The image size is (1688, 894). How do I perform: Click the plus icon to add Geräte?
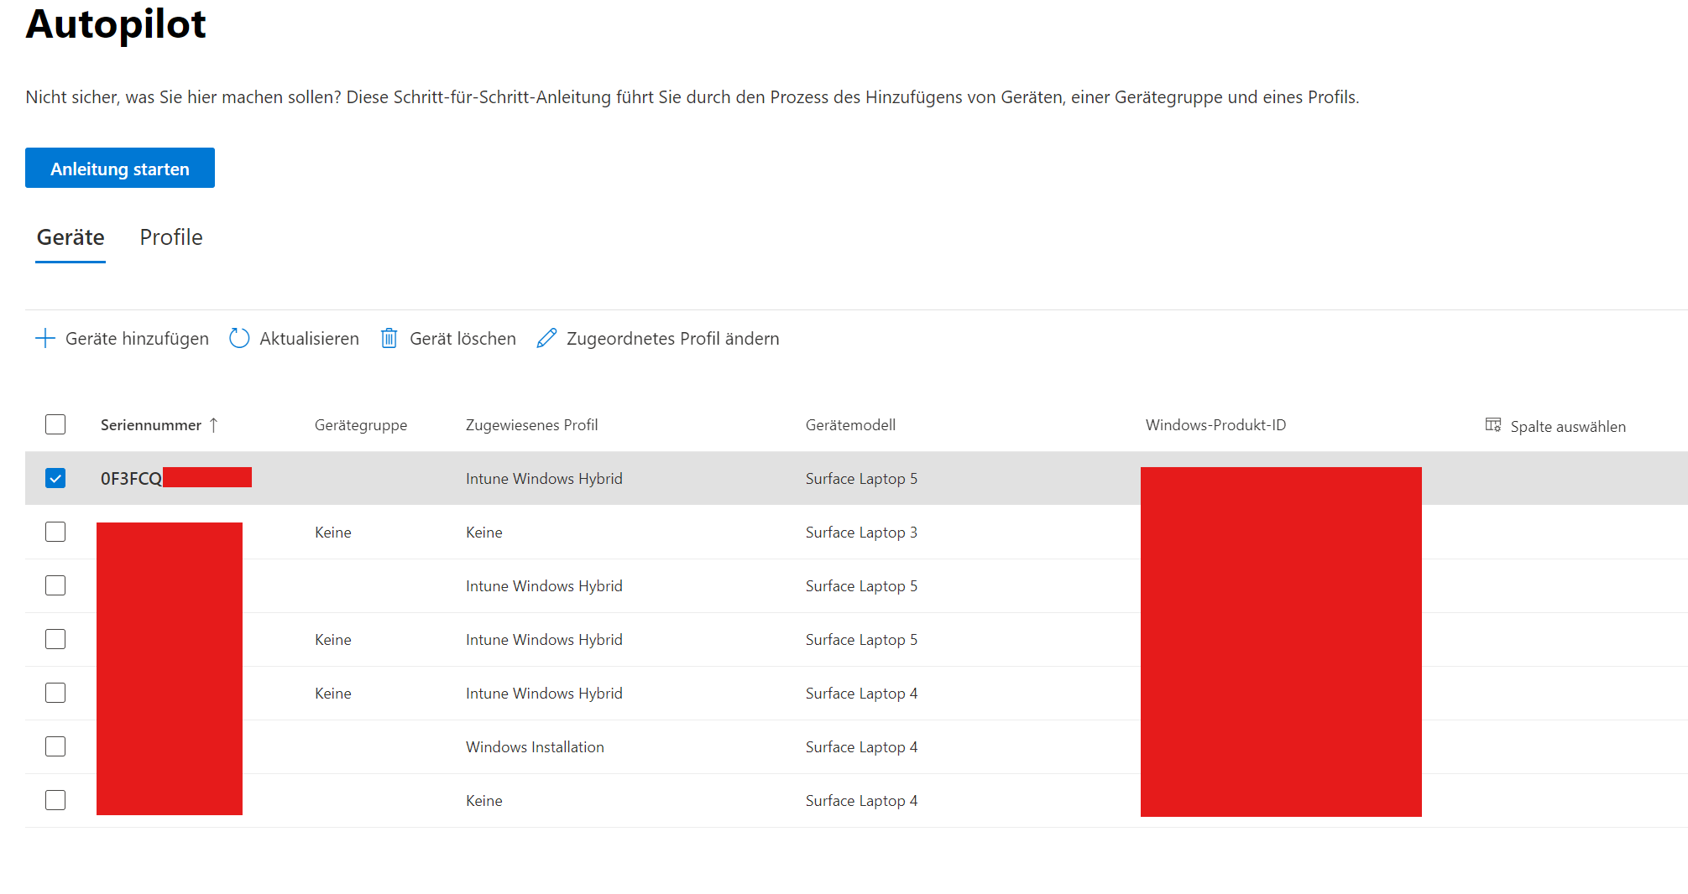click(x=44, y=338)
